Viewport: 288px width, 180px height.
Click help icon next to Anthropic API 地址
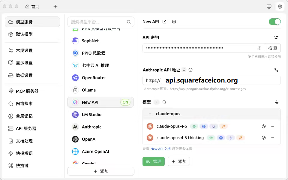coord(190,70)
